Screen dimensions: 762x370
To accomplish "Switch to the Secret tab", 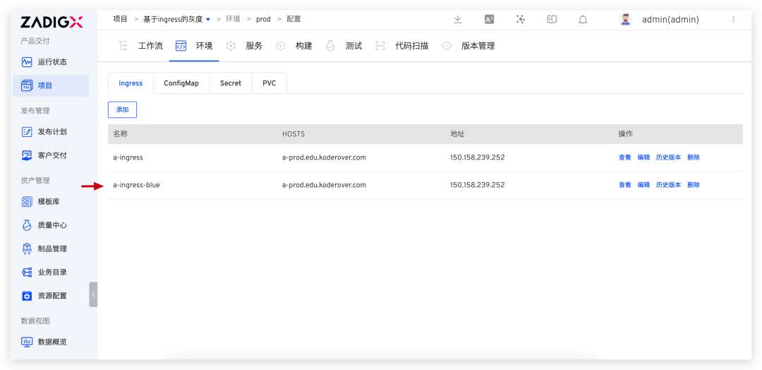I will tap(230, 83).
